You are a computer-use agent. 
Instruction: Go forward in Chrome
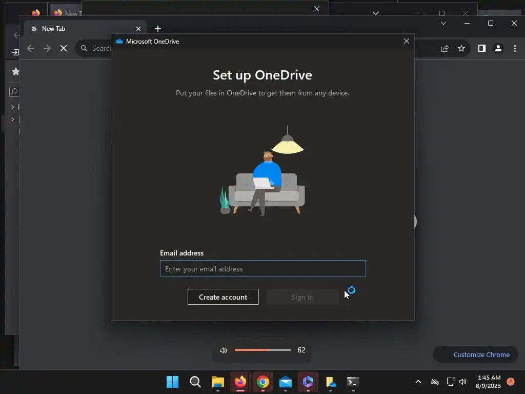click(x=47, y=48)
